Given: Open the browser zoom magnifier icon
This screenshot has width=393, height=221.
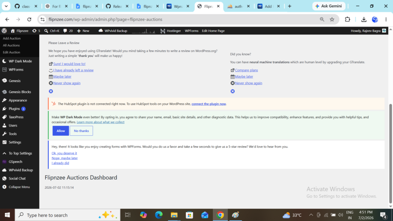Looking at the screenshot, I should pos(322,19).
